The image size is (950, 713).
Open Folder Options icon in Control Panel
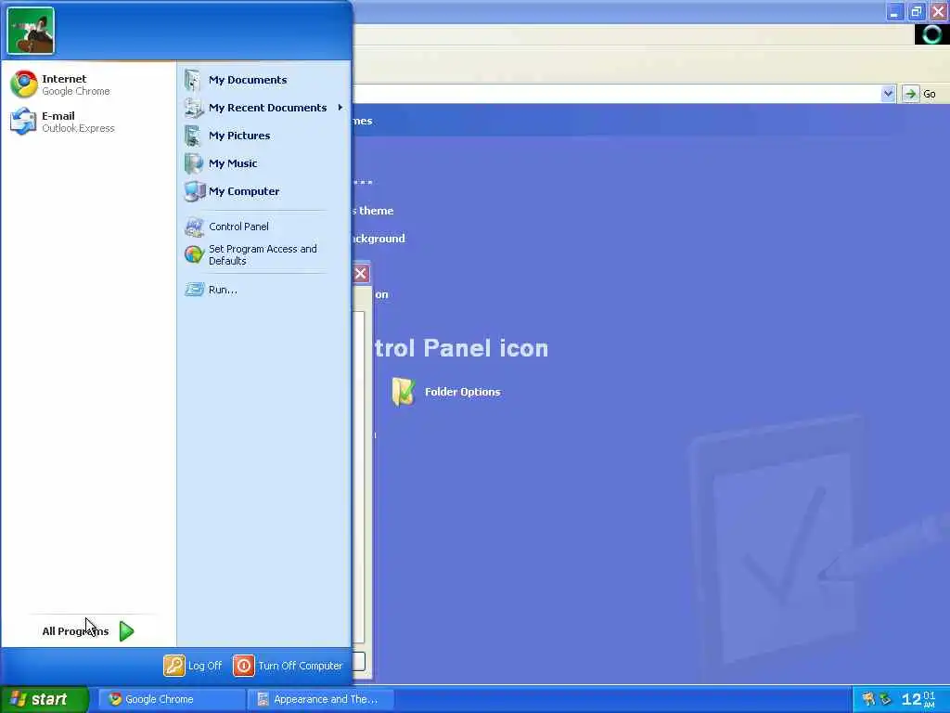pyautogui.click(x=403, y=392)
